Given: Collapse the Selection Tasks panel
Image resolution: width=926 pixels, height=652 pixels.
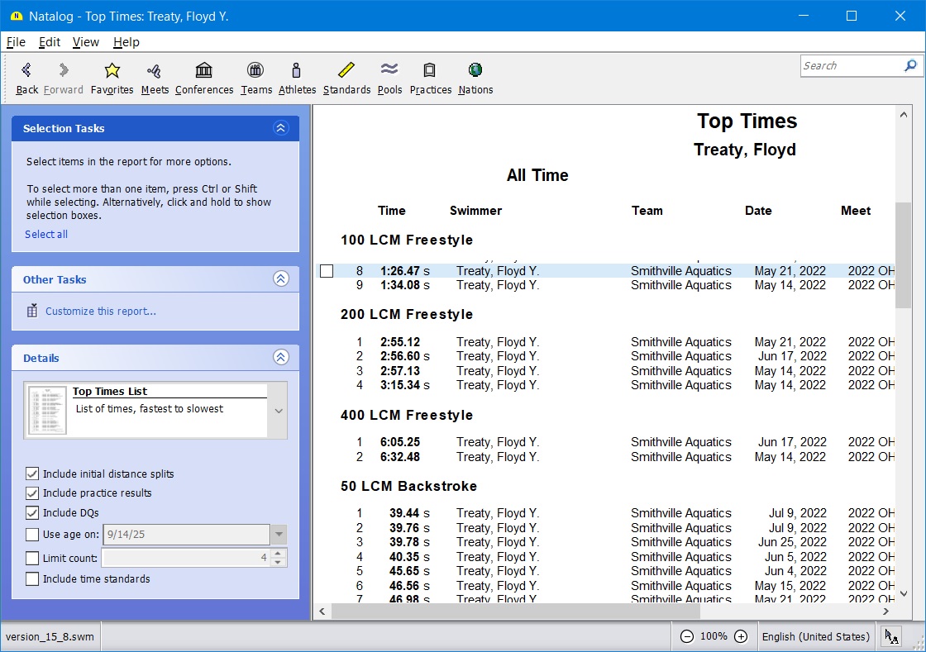Looking at the screenshot, I should point(280,128).
